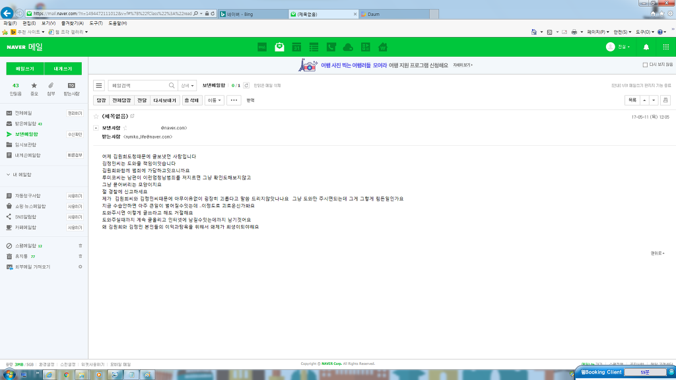Star the sender next to 보낸사람

click(125, 127)
